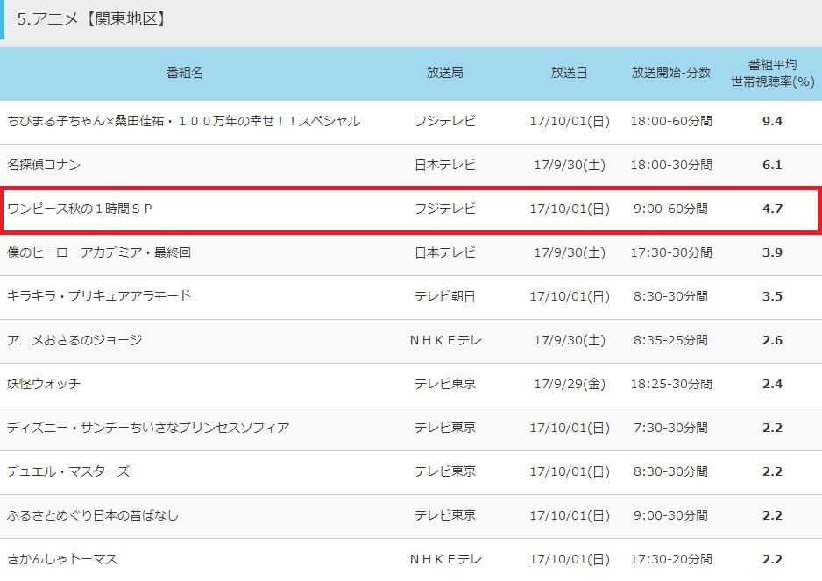Click the 17/10/01(日) date for ワンピース

click(570, 209)
